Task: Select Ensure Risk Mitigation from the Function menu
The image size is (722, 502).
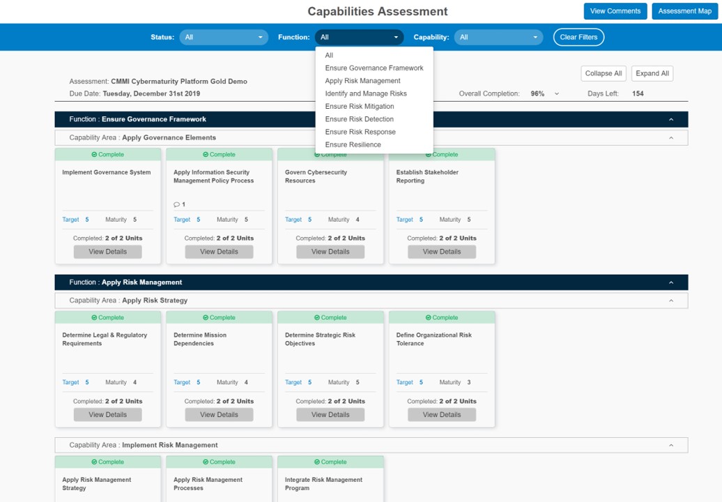Action: pos(360,106)
